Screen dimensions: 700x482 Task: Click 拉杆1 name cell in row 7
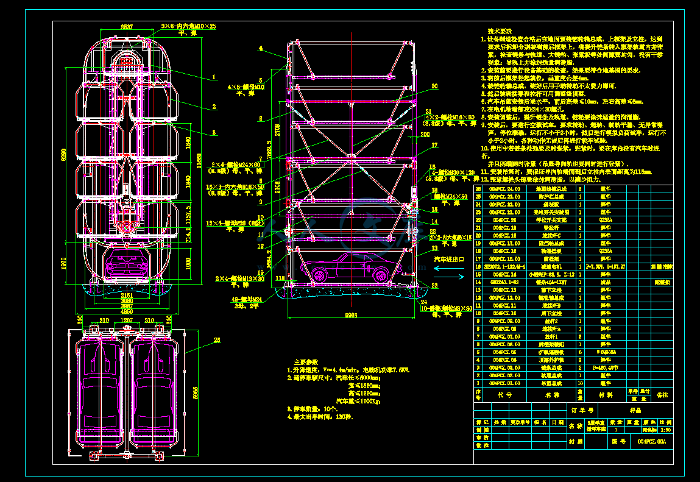click(x=552, y=337)
